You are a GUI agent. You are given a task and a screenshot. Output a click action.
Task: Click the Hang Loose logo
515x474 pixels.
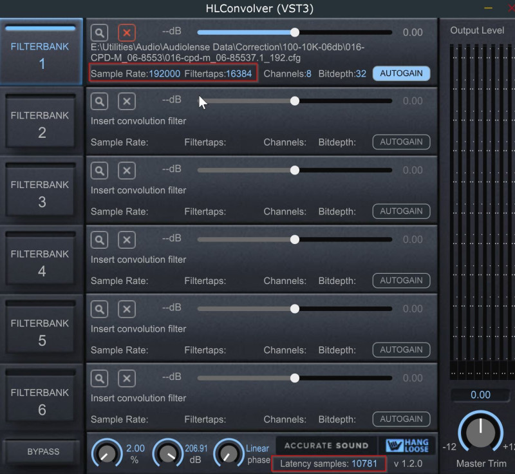pyautogui.click(x=407, y=446)
